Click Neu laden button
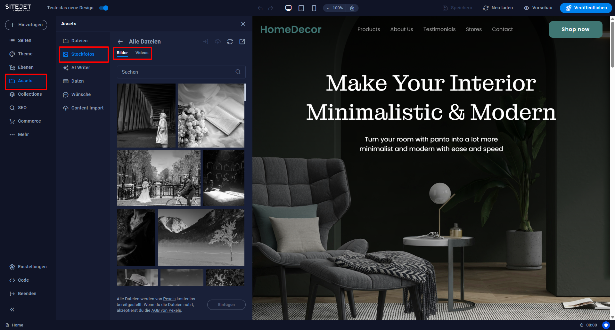 coord(498,8)
